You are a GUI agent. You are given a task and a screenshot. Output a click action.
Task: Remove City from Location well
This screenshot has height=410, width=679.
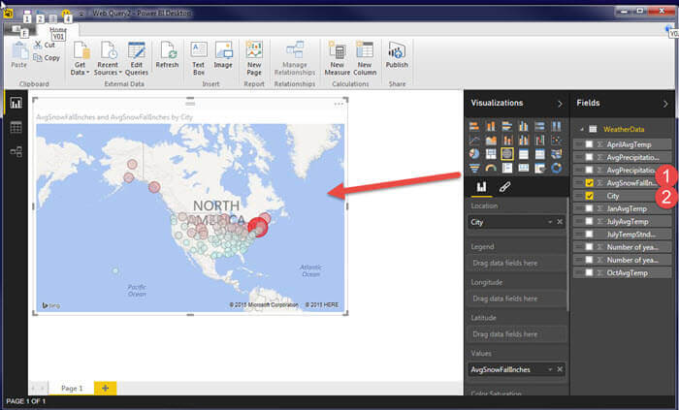pyautogui.click(x=560, y=222)
